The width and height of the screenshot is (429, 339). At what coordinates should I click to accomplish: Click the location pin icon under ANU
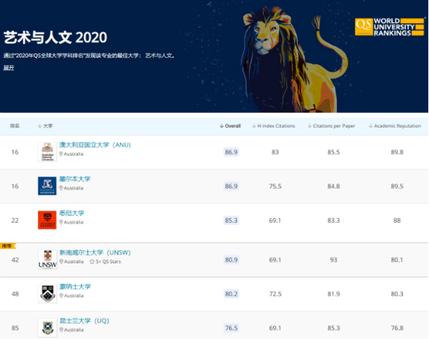click(61, 154)
